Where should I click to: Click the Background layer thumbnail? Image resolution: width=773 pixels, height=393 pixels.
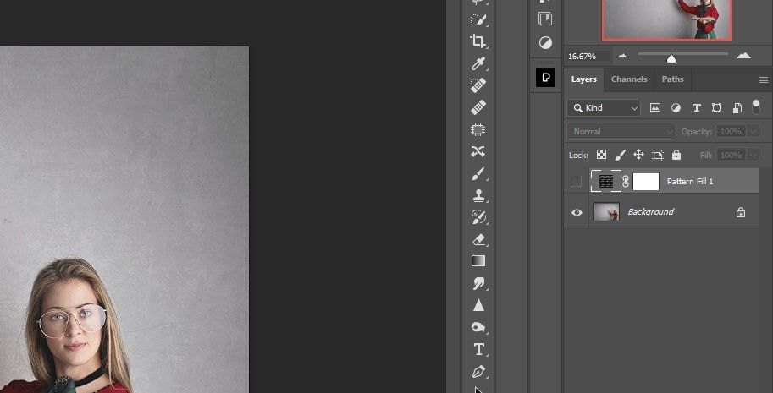click(606, 212)
